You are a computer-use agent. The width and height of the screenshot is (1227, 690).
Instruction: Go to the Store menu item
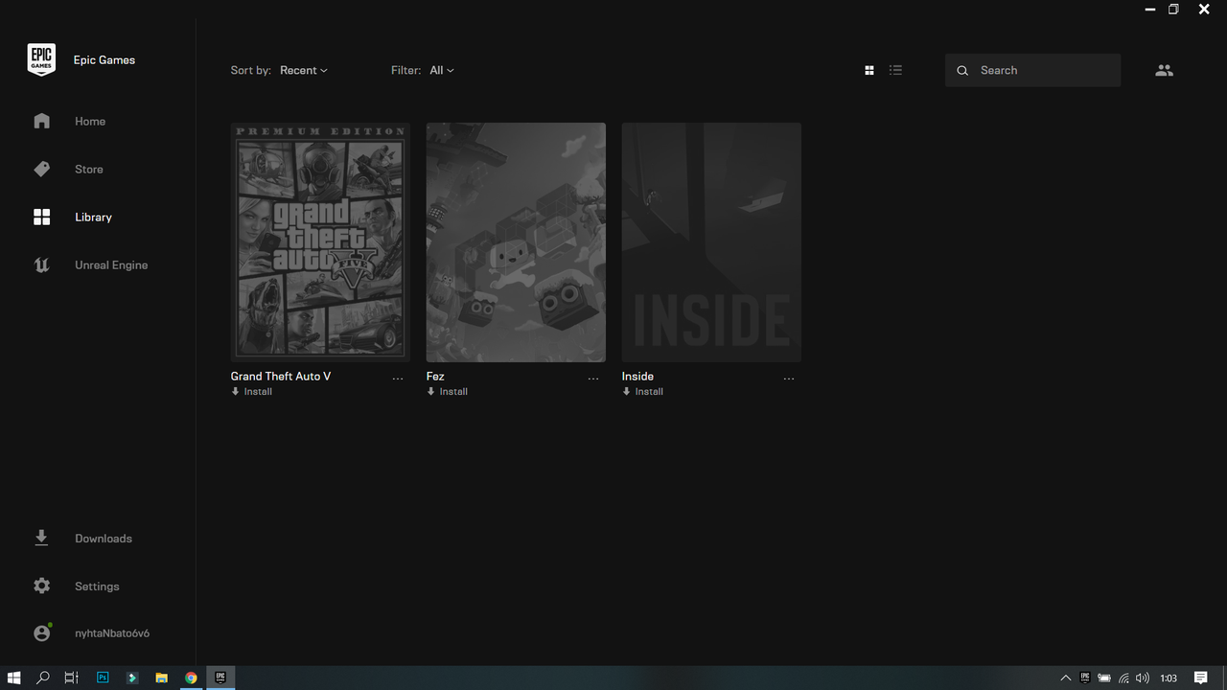89,169
